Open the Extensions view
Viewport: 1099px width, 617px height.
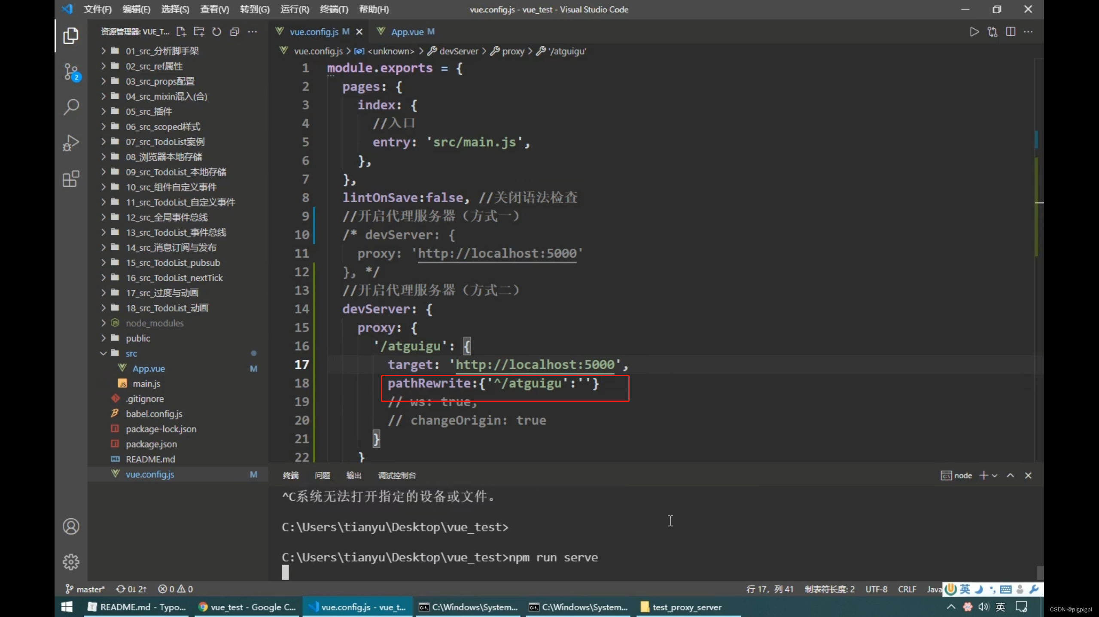tap(71, 179)
